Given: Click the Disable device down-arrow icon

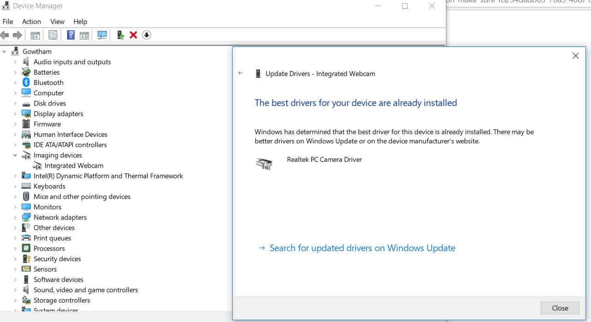Looking at the screenshot, I should (147, 35).
